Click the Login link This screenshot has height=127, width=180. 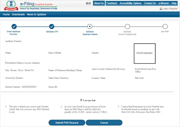tap(165, 9)
